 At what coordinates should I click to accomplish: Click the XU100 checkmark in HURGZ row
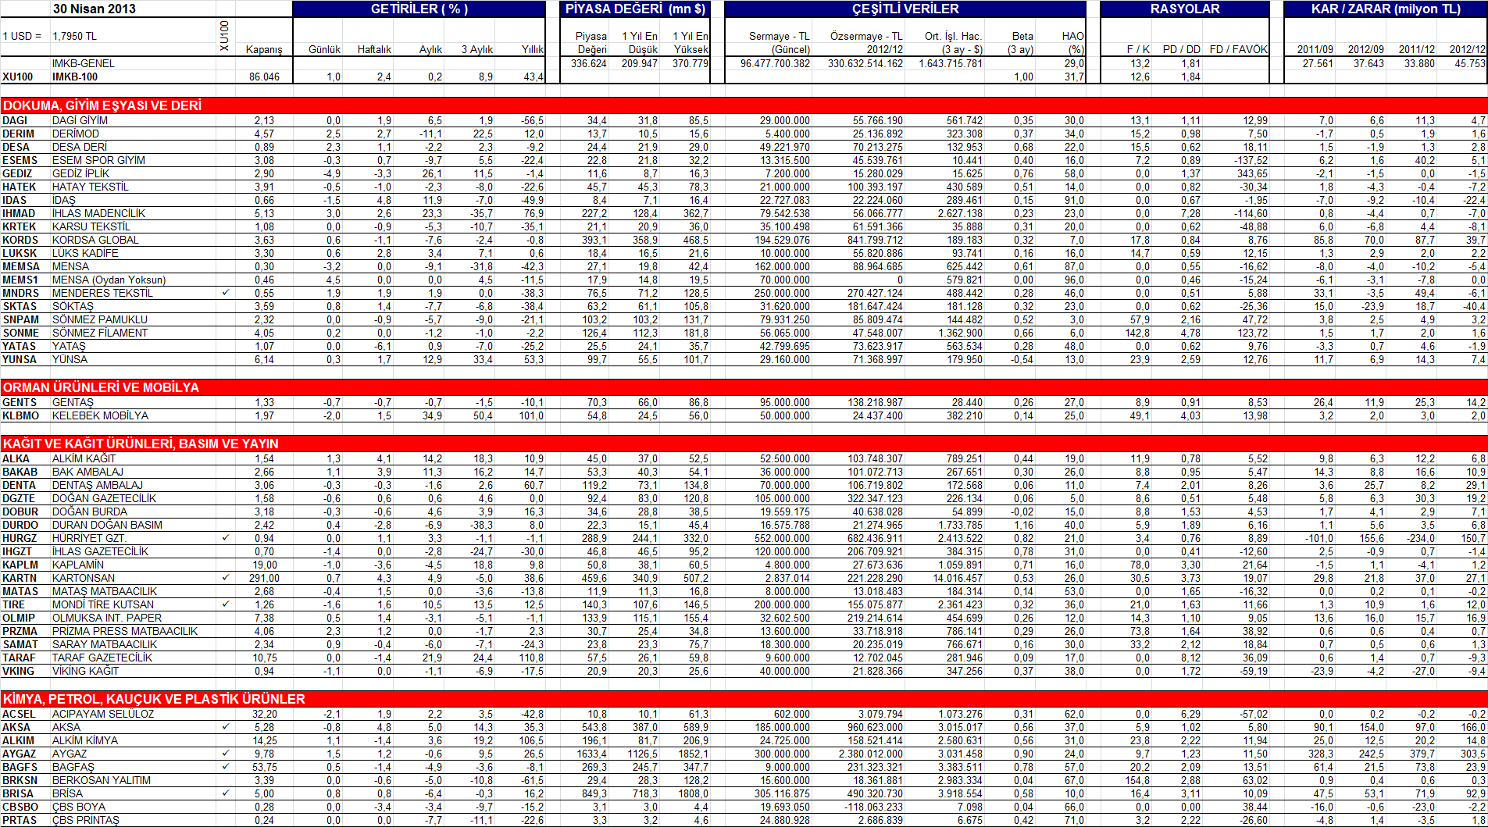[x=226, y=538]
